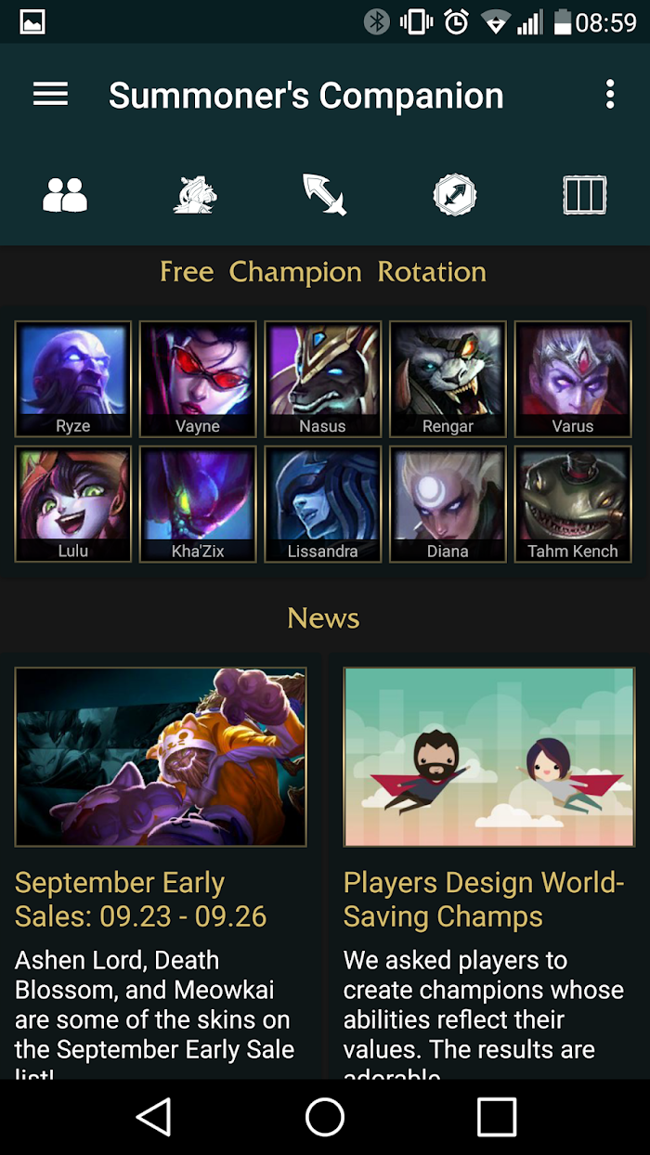Choose the Rengar champion portrait

tap(448, 379)
